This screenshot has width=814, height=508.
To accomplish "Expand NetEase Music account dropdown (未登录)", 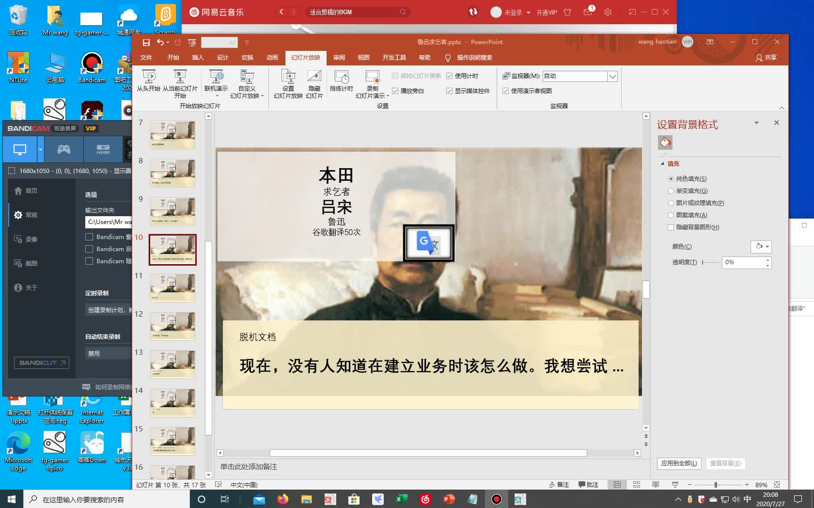I will click(x=528, y=13).
